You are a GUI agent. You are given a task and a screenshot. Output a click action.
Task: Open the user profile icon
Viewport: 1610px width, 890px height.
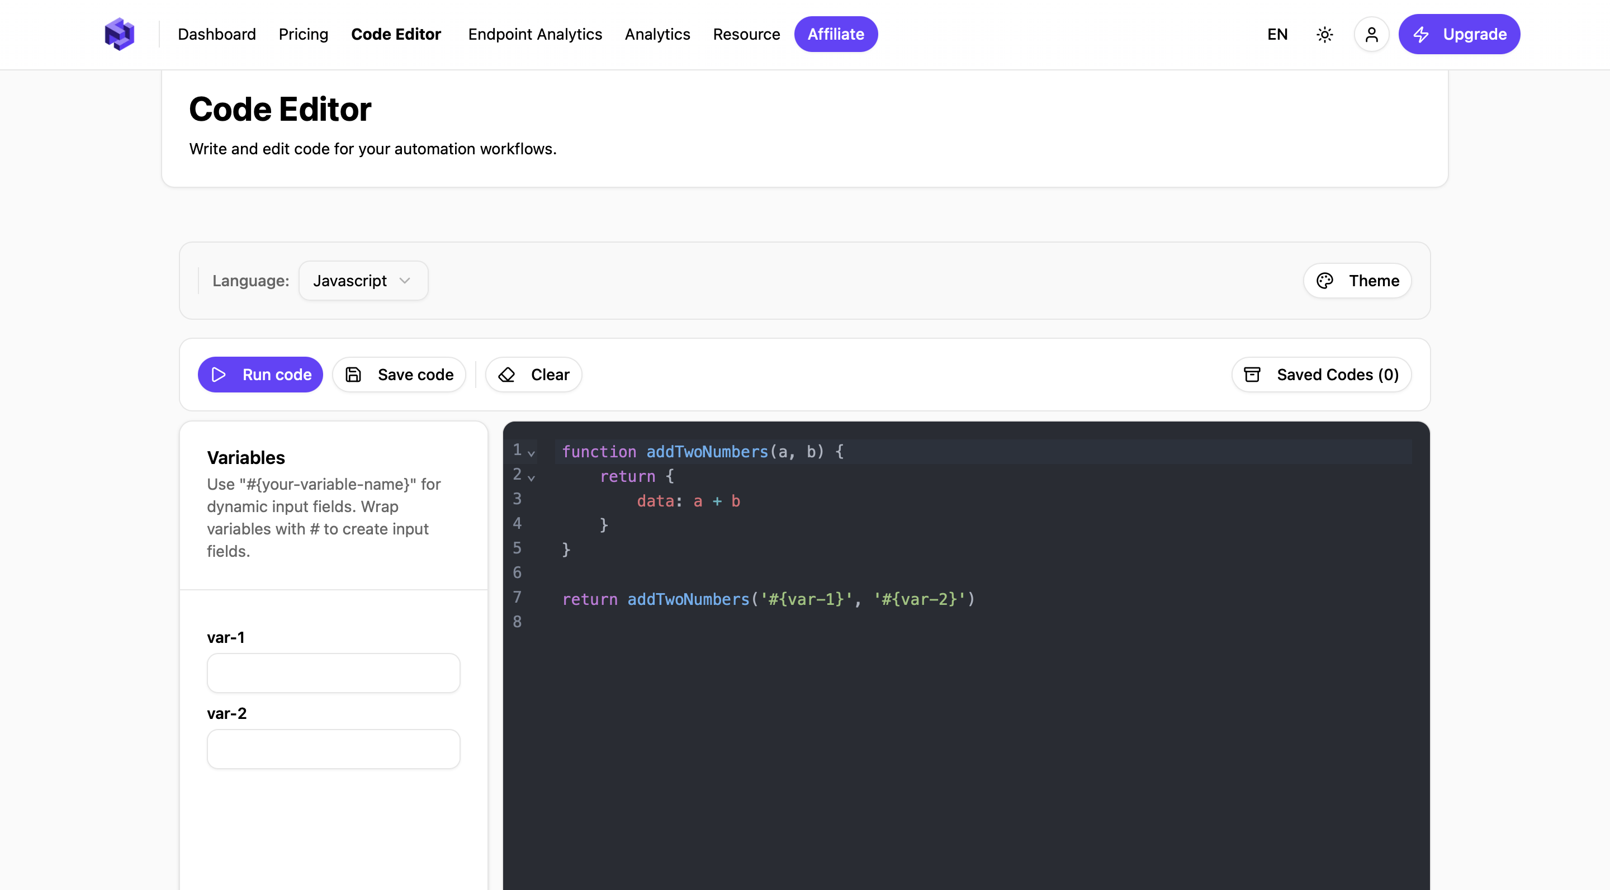[1371, 34]
